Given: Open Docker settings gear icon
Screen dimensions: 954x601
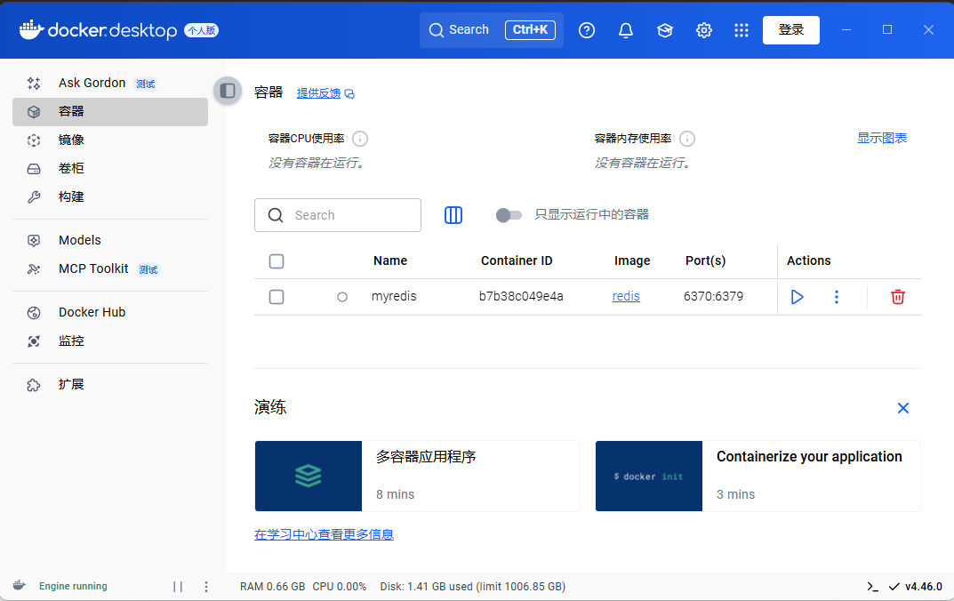Looking at the screenshot, I should click(704, 30).
